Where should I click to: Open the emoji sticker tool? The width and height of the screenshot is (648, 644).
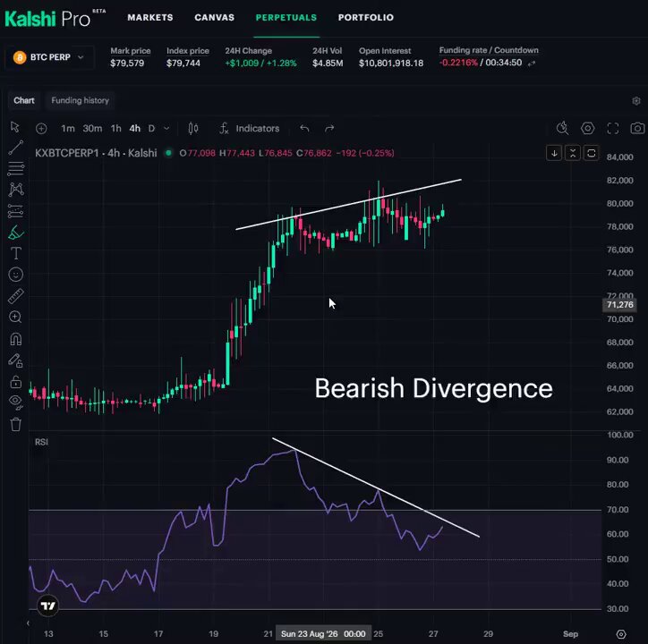click(16, 275)
